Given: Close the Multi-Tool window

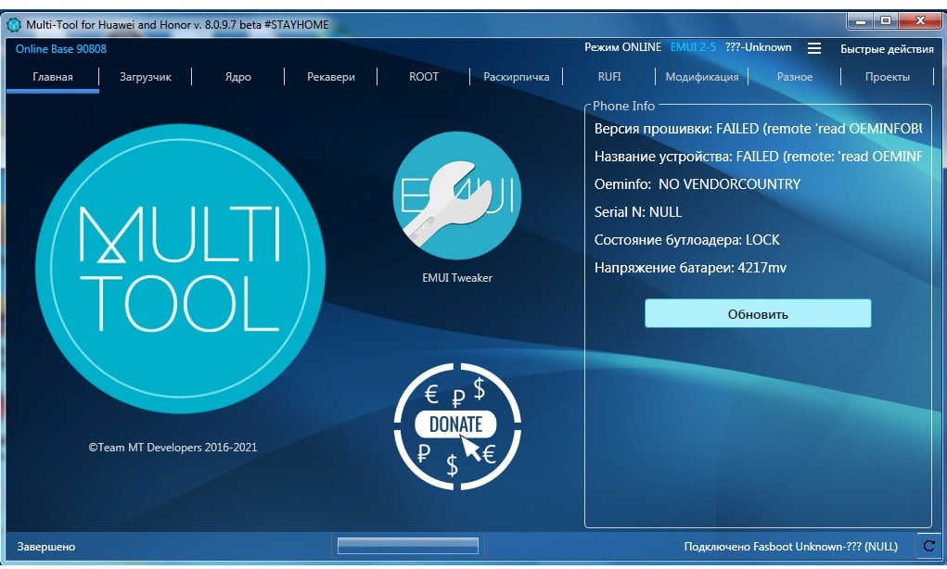Looking at the screenshot, I should pos(920,21).
